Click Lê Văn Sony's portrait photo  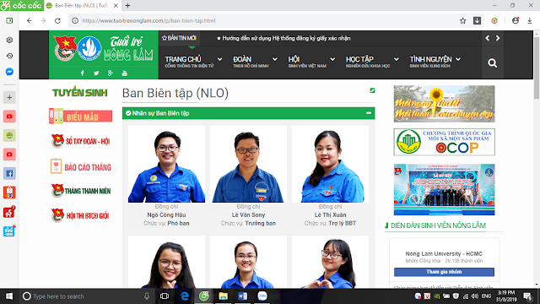(x=248, y=164)
